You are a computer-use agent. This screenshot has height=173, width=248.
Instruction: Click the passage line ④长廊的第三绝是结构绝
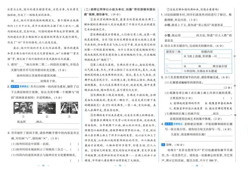[x=123, y=95]
